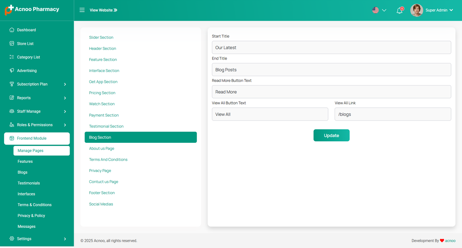Image resolution: width=462 pixels, height=248 pixels.
Task: Click the View All Link input field
Action: pyautogui.click(x=393, y=114)
